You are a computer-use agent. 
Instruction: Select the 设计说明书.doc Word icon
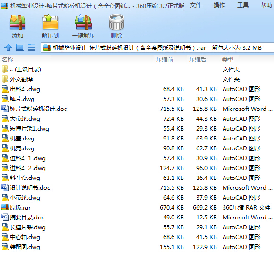5,188
